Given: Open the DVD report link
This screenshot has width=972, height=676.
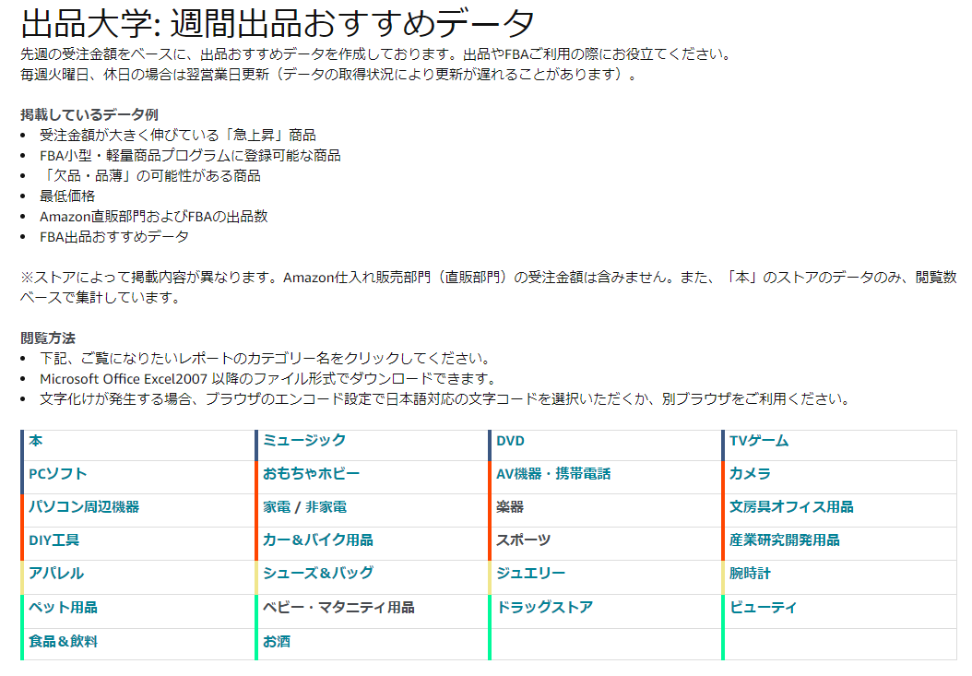Looking at the screenshot, I should coord(510,441).
